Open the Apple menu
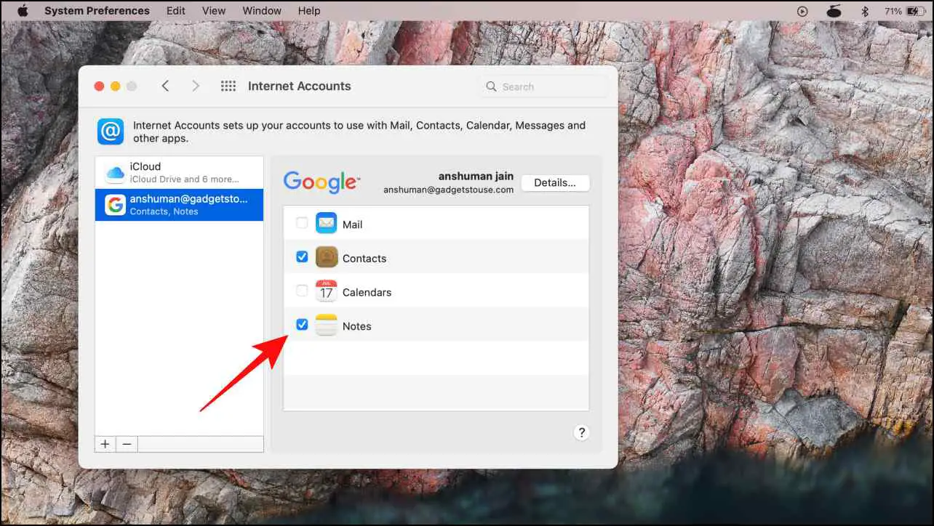The image size is (934, 526). click(x=22, y=11)
